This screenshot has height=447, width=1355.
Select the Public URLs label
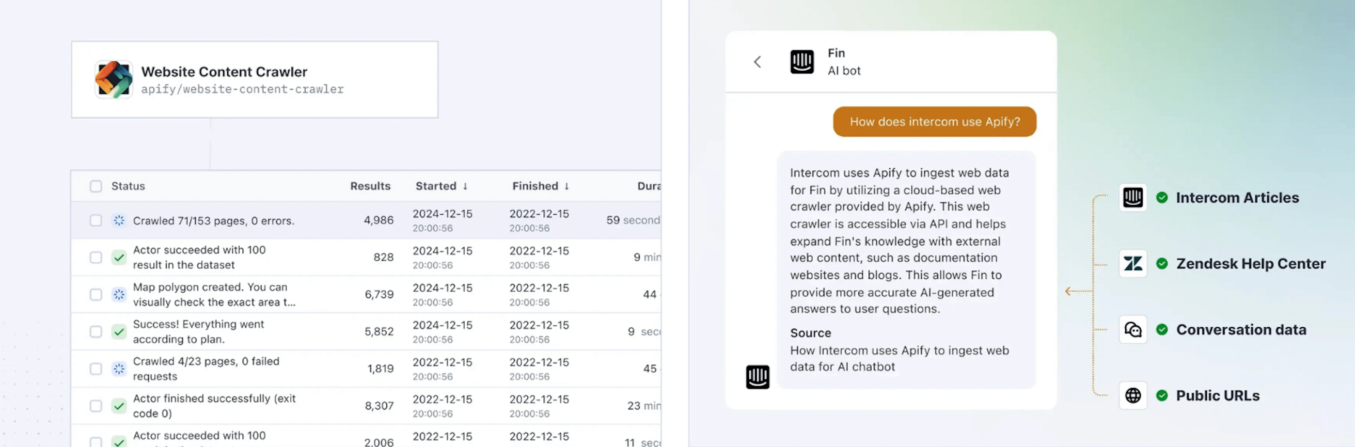[x=1218, y=395]
